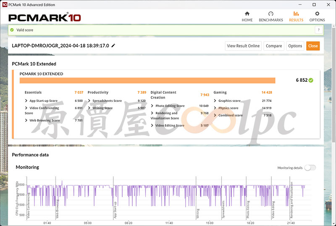
Task: Click the Performance data heading
Action: coord(30,155)
